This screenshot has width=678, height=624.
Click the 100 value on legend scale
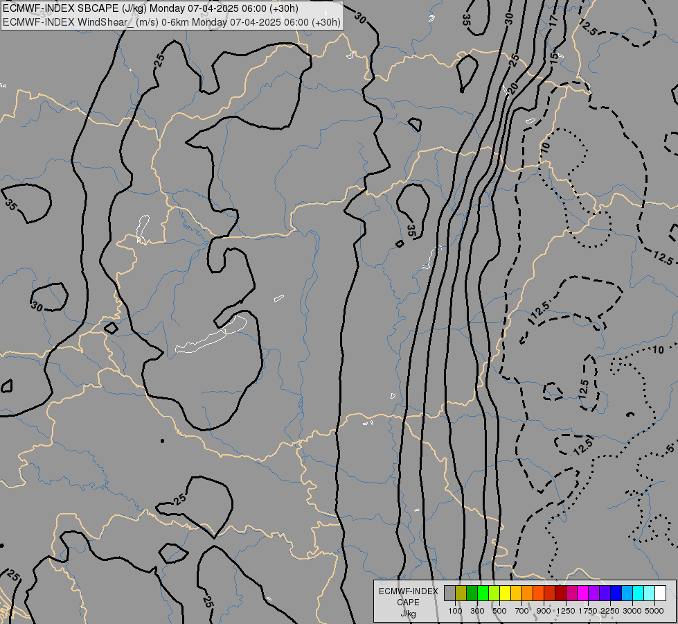pos(455,611)
